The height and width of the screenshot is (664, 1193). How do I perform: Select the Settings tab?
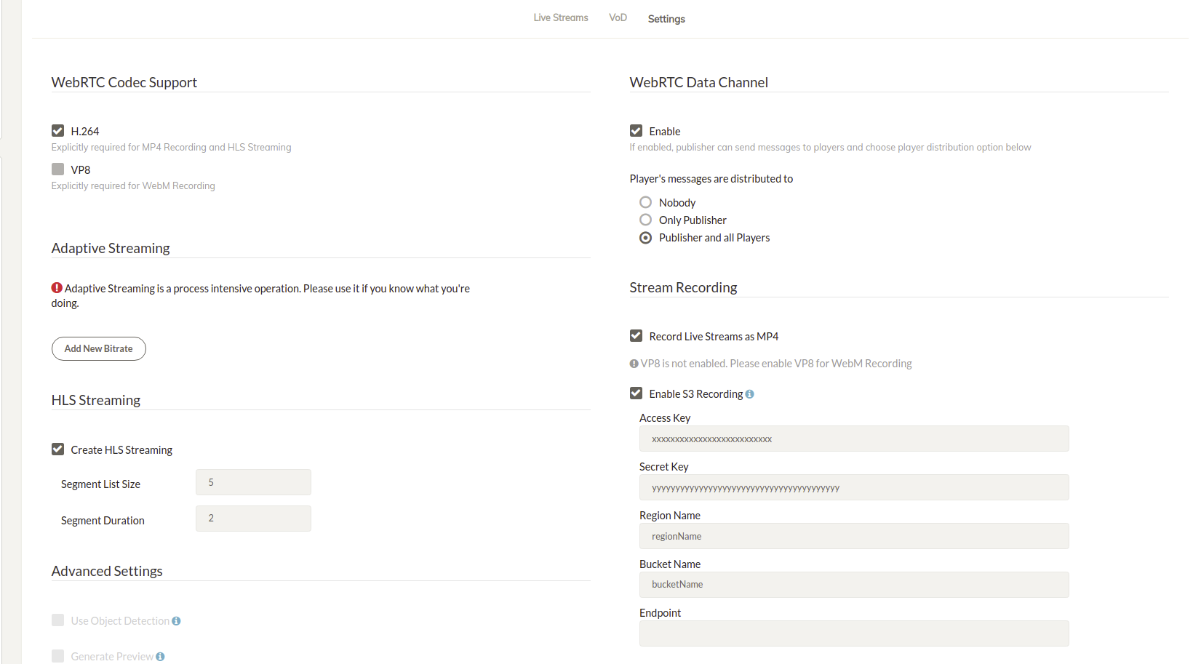click(666, 19)
